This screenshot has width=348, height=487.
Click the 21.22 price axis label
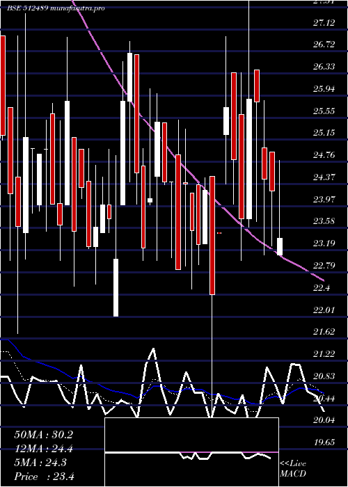[x=324, y=354]
